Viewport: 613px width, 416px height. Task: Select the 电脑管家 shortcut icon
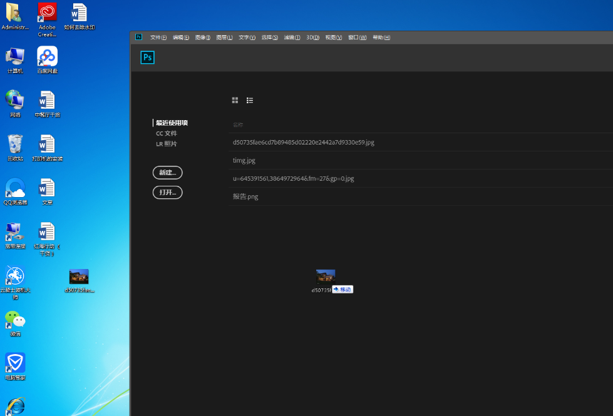(15, 367)
